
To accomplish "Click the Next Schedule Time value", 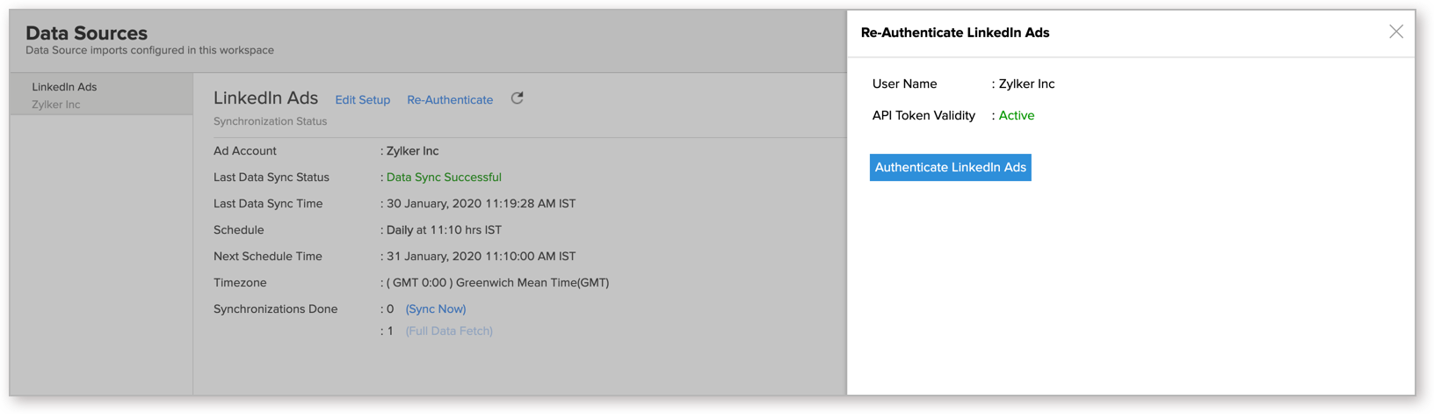I will coord(481,257).
